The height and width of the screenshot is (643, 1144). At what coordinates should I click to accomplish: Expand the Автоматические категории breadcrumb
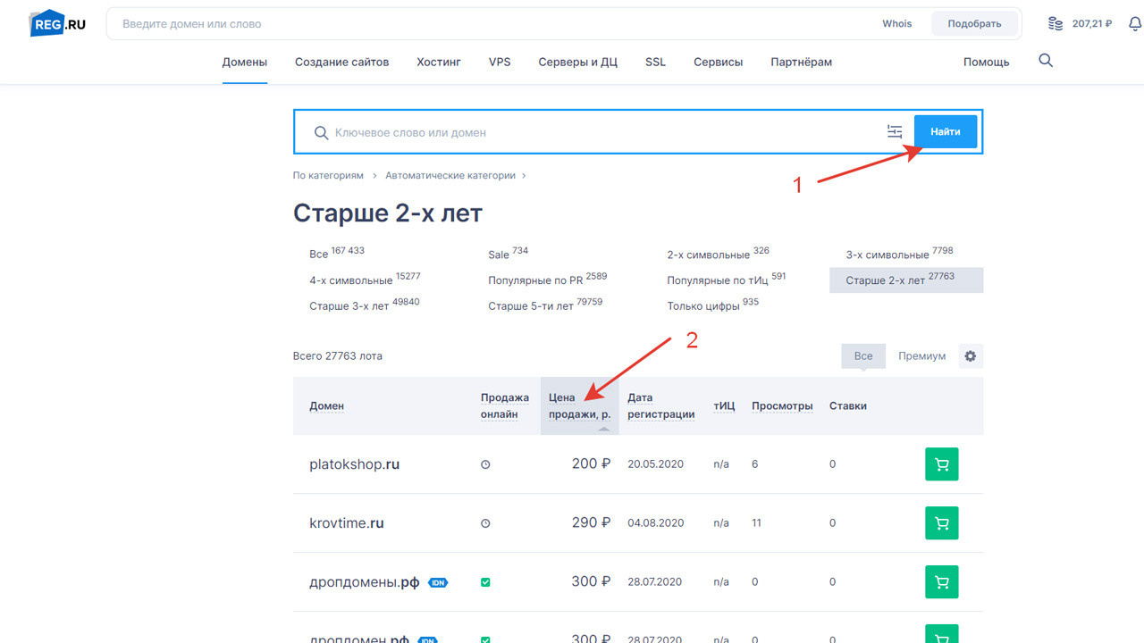450,175
